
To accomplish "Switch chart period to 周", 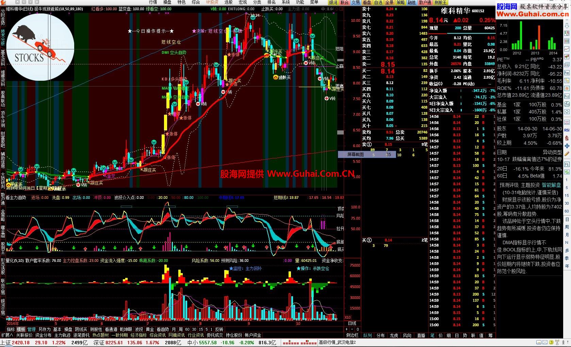I will coord(181,329).
